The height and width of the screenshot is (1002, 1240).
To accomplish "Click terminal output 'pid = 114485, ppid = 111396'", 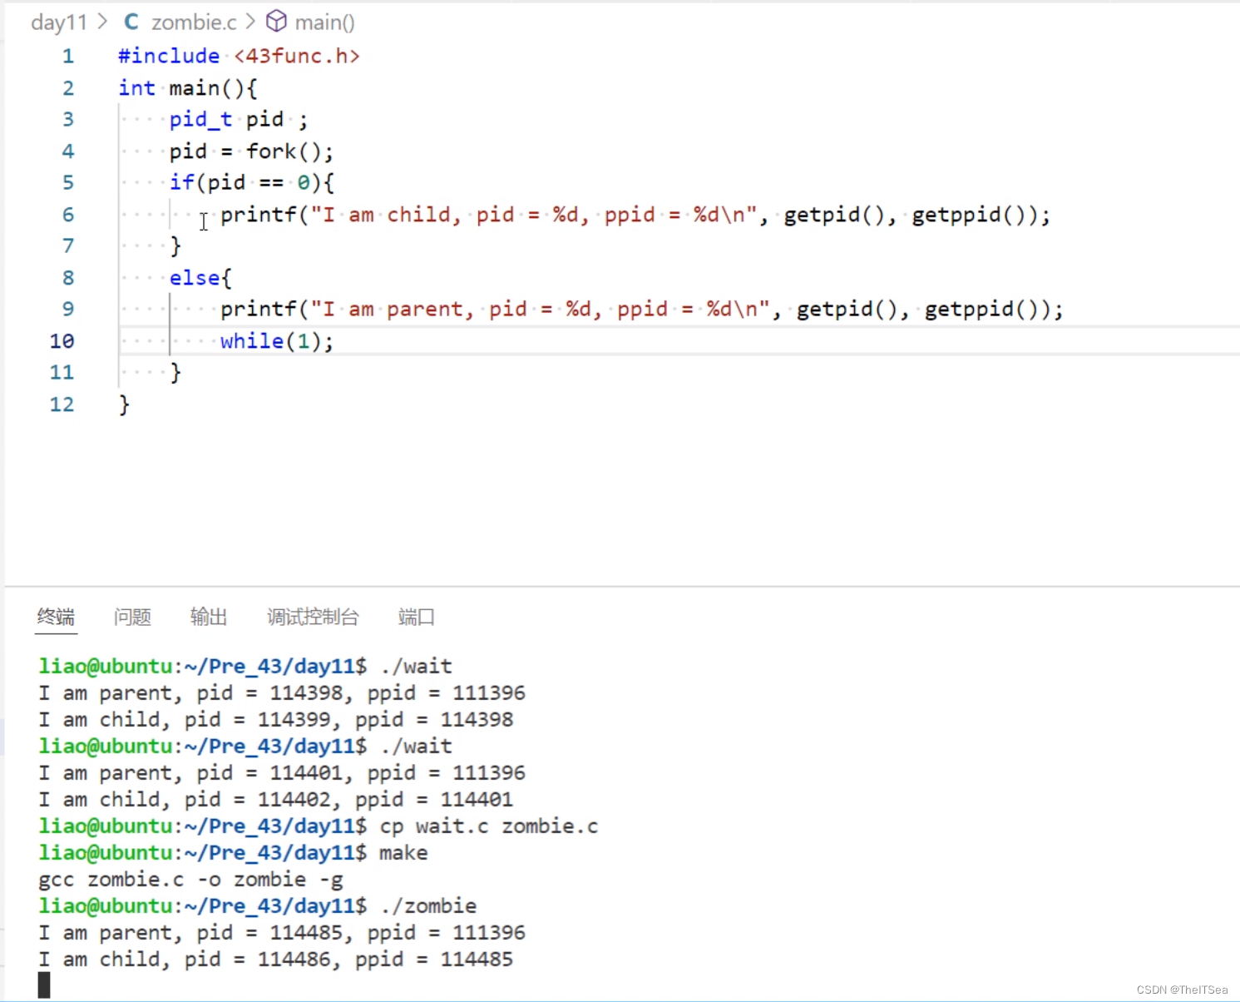I will pos(361,932).
